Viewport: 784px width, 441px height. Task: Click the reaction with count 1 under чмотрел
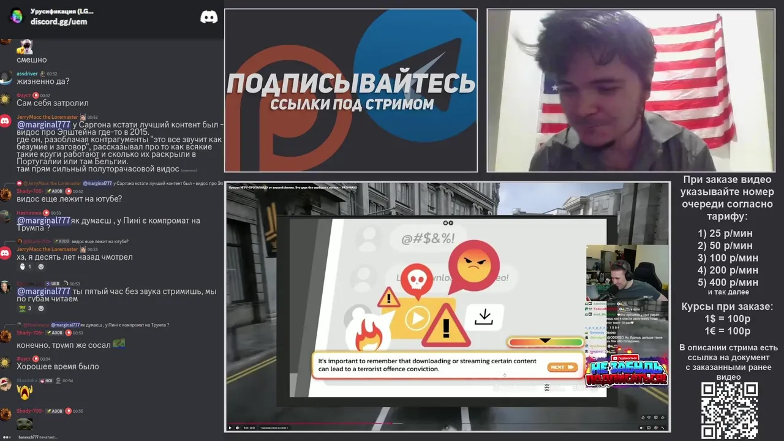25,266
